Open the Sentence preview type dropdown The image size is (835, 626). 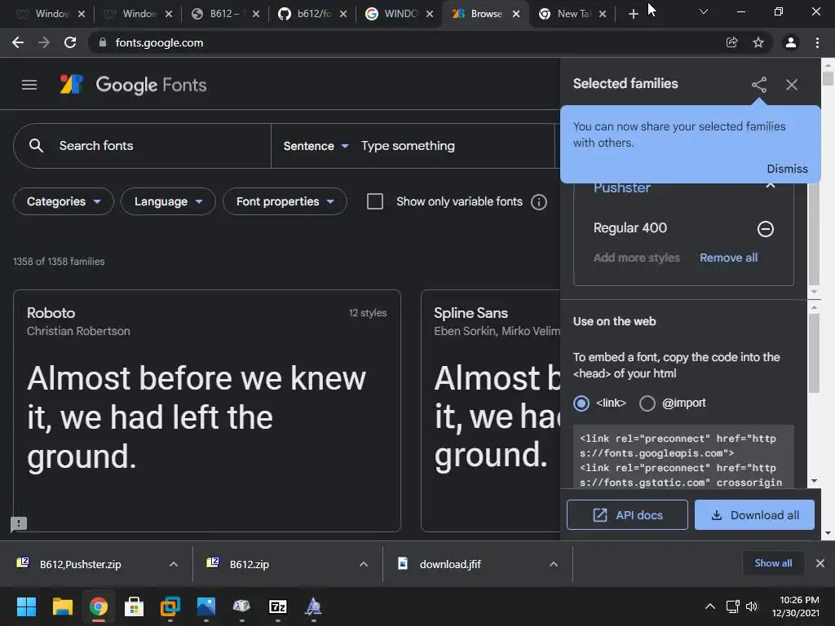[316, 146]
